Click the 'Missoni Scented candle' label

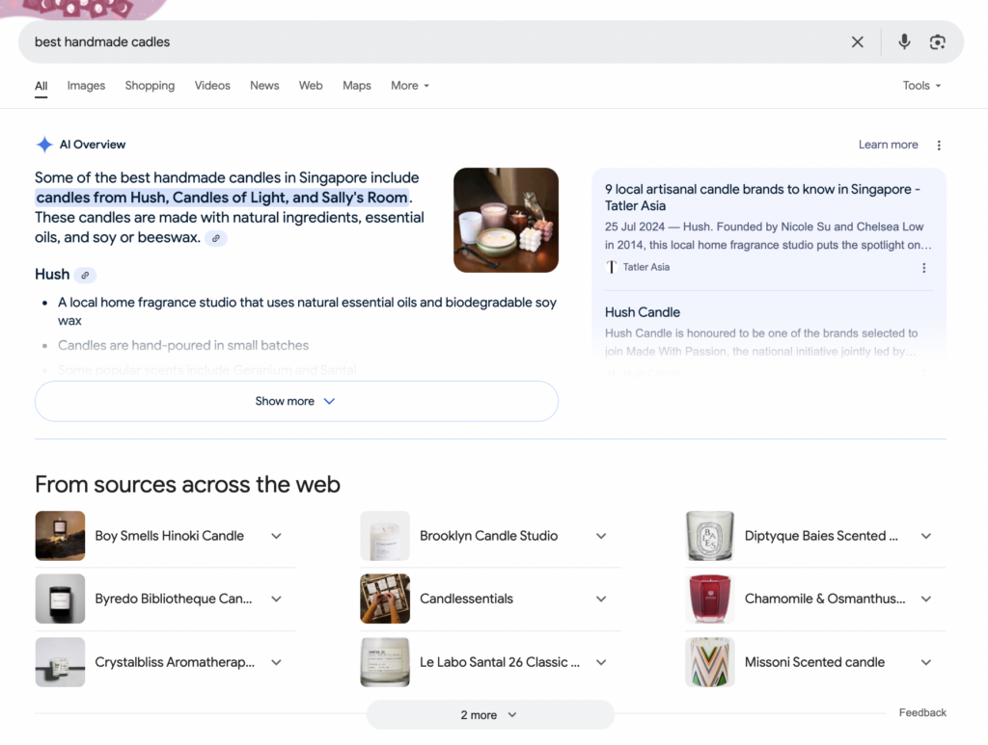pyautogui.click(x=814, y=662)
